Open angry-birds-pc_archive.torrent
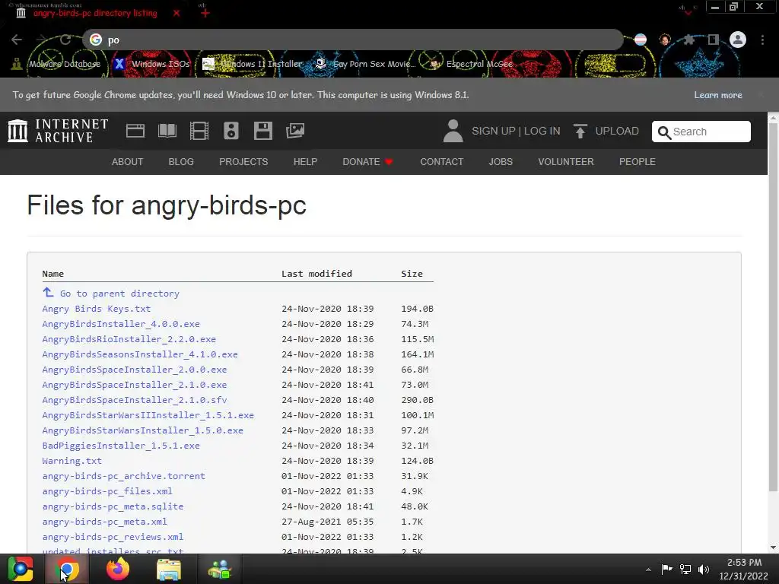This screenshot has width=779, height=584. (124, 476)
